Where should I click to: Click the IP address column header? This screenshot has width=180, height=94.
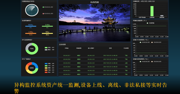66,48
